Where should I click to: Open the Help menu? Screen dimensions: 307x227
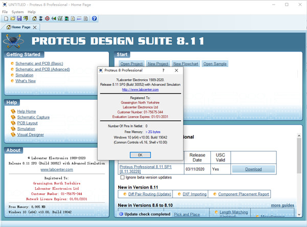pos(32,12)
